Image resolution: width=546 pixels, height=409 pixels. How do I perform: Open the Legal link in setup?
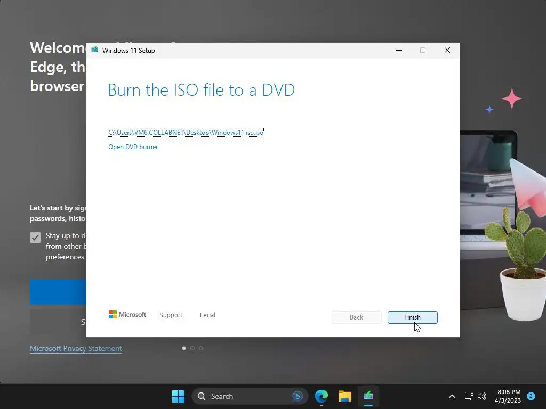207,315
